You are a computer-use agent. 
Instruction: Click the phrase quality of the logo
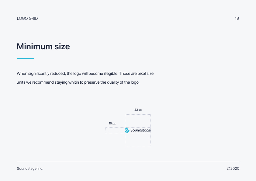pyautogui.click(x=123, y=82)
